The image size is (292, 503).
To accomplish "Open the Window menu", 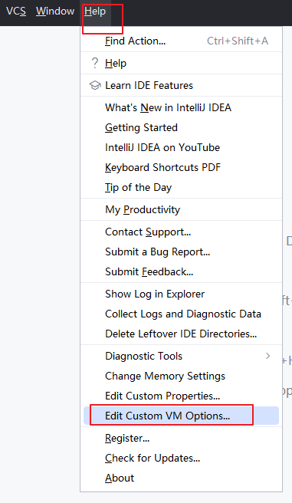I will (x=55, y=12).
